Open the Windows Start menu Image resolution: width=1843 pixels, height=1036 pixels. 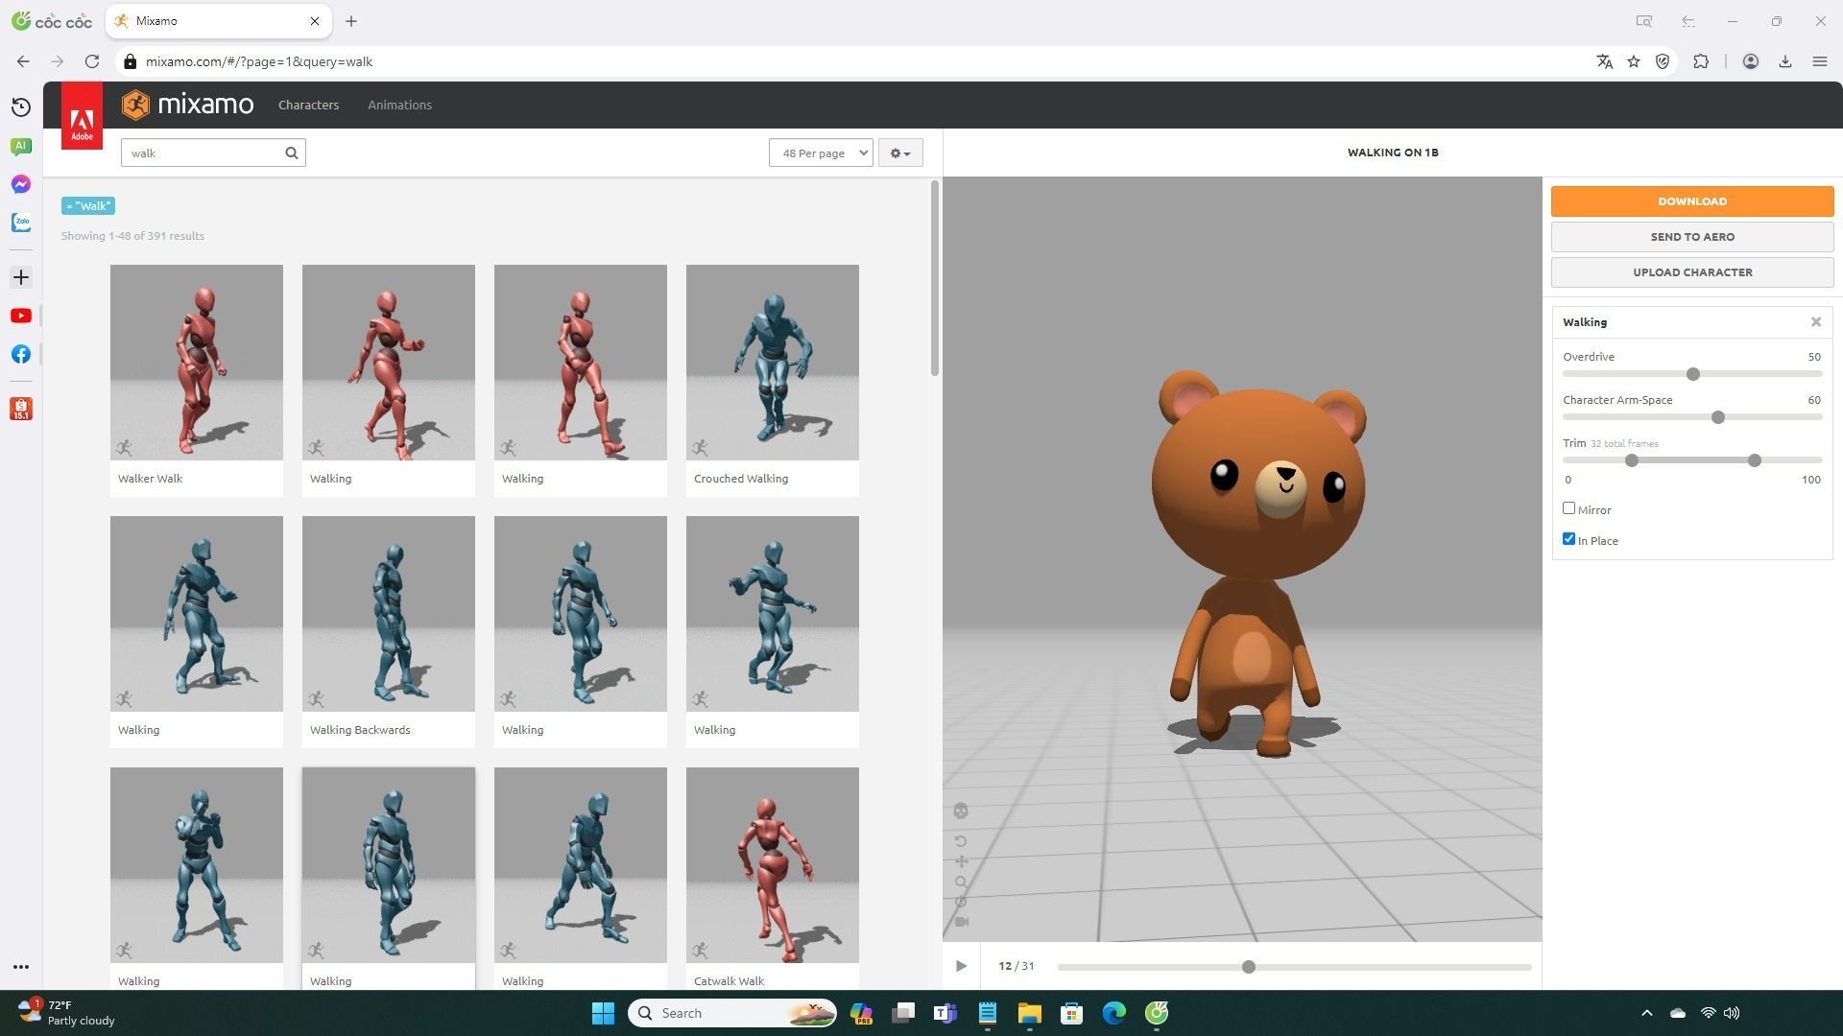603,1013
